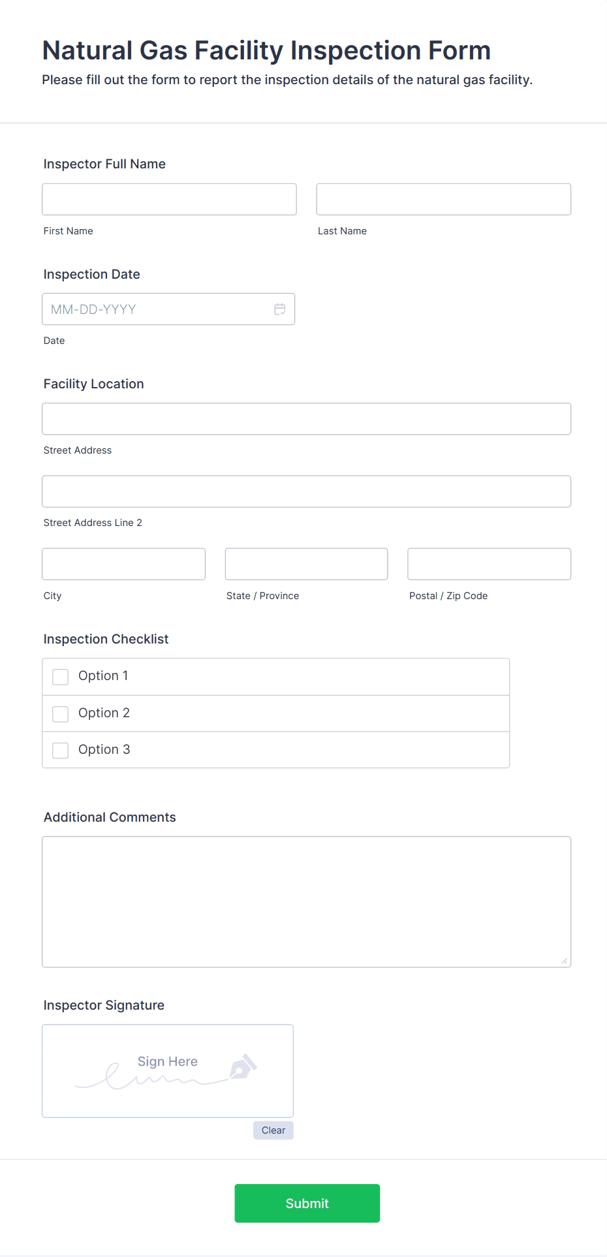This screenshot has width=607, height=1257.
Task: Click the Sign Here signature pad
Action: [168, 1071]
